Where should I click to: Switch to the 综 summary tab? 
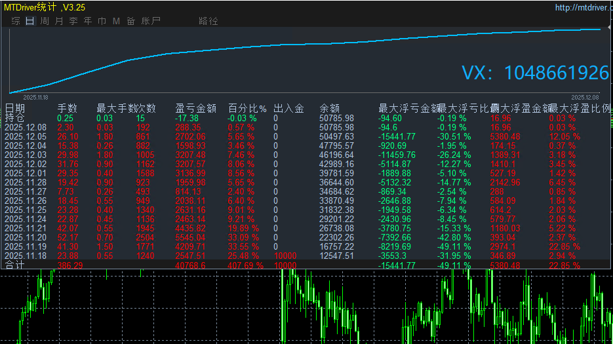click(x=15, y=21)
